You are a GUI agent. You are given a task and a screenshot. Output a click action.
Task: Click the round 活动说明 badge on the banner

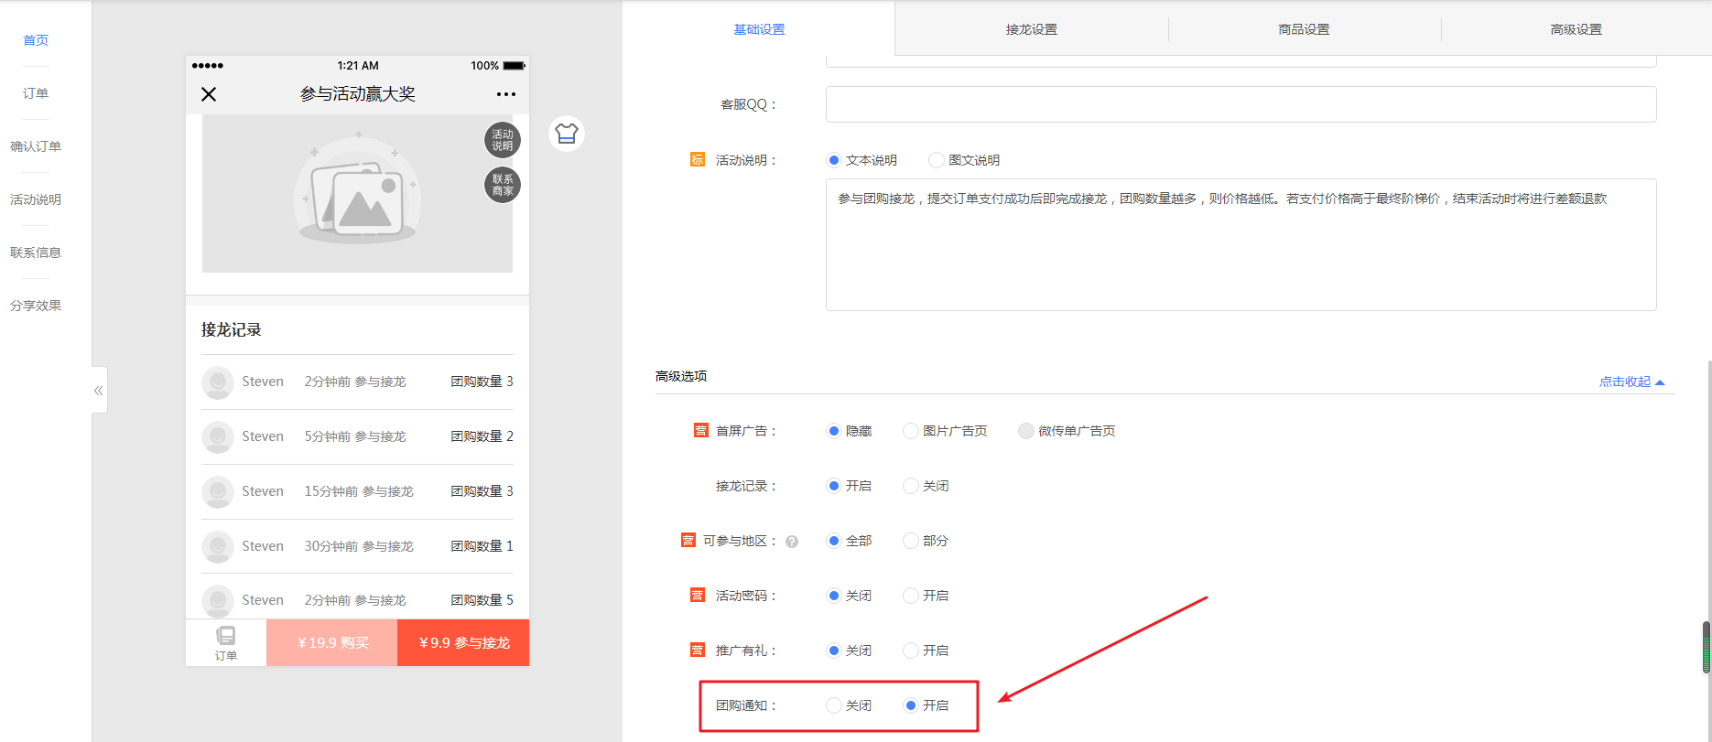(x=503, y=140)
